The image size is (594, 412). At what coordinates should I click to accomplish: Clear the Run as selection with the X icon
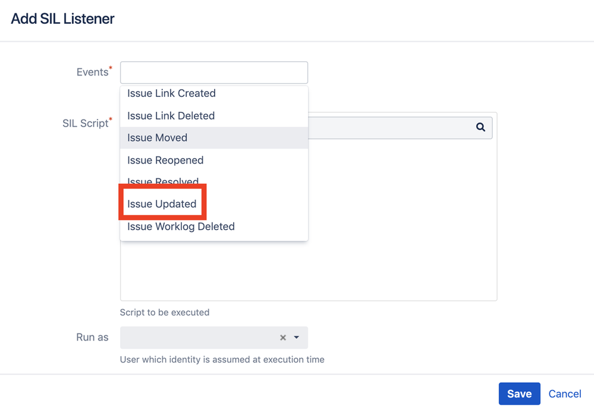tap(283, 338)
